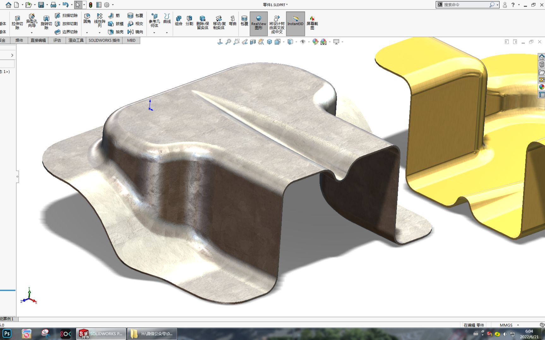Apply Fillet (圆角) feature
This screenshot has height=340, width=545.
click(87, 19)
